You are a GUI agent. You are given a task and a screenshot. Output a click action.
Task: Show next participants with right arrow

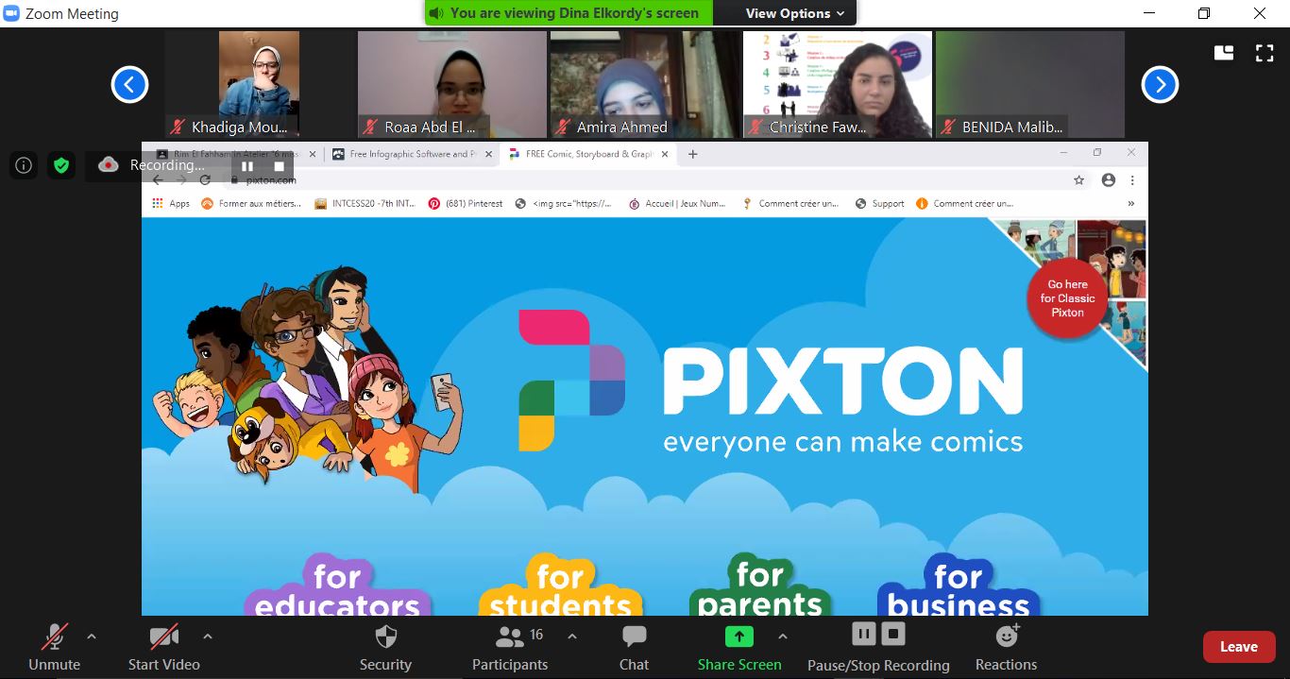tap(1160, 85)
